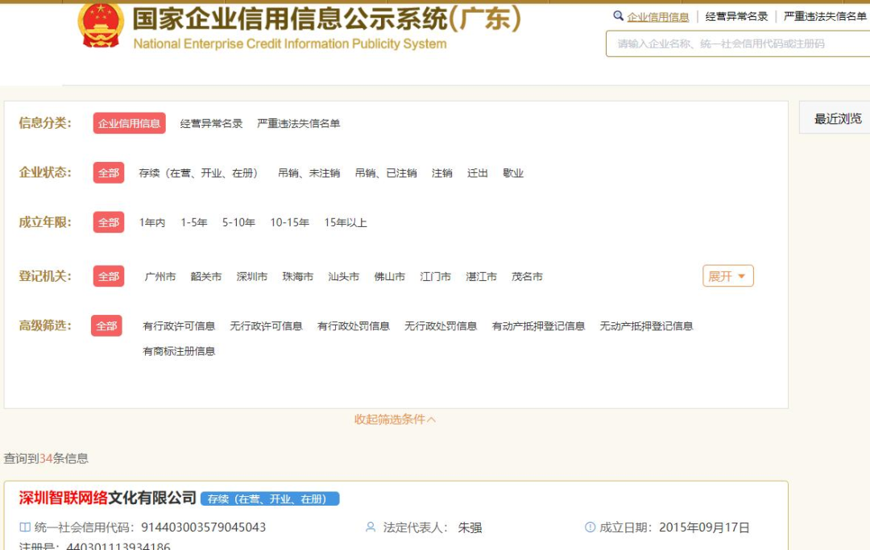This screenshot has width=870, height=550.
Task: Enable the 有行政处罚信息 advanced filter
Action: tap(354, 326)
